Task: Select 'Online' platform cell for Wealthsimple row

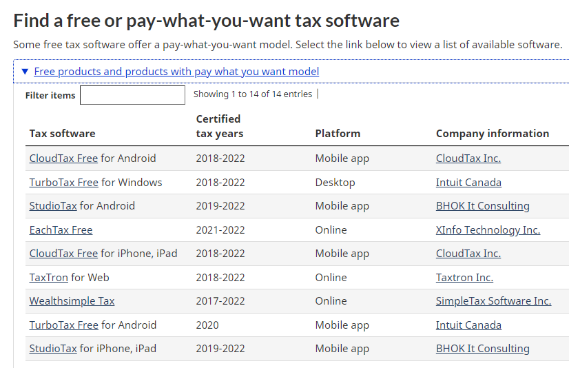Action: tap(331, 301)
